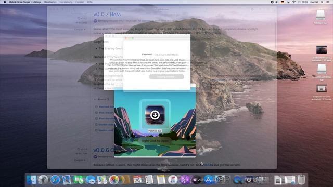Open Apple TV icon in Dock

197,180
